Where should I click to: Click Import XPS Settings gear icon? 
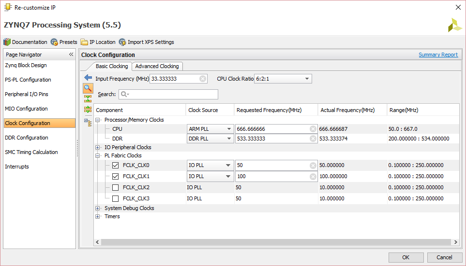pyautogui.click(x=122, y=42)
